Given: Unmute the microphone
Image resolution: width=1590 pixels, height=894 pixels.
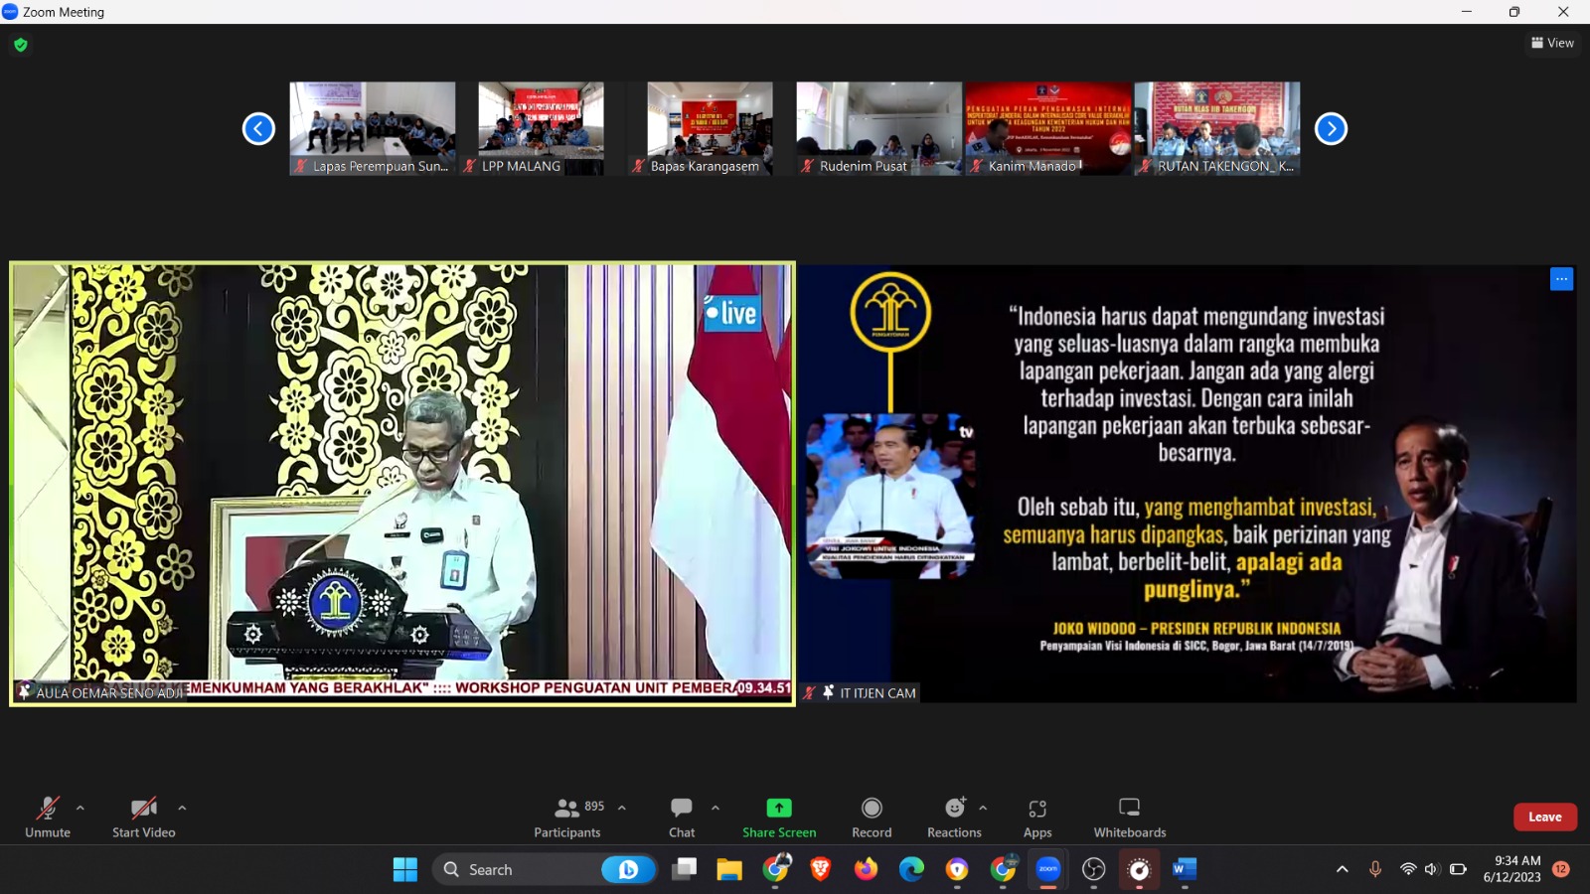Looking at the screenshot, I should [x=48, y=817].
